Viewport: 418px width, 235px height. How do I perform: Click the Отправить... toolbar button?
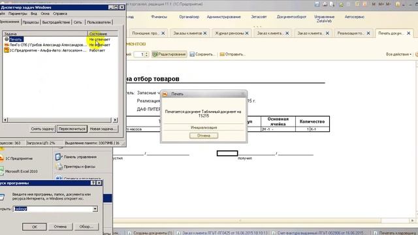[x=233, y=54]
